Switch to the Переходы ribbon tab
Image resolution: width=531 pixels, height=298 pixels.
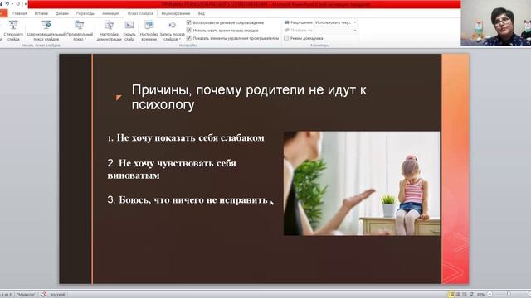[85, 13]
